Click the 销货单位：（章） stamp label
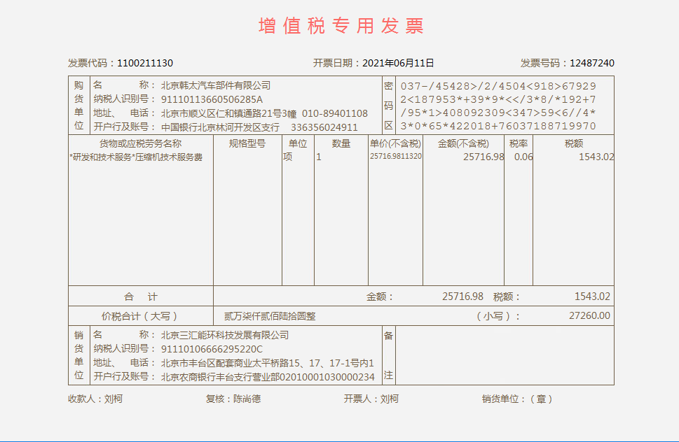 pyautogui.click(x=518, y=399)
